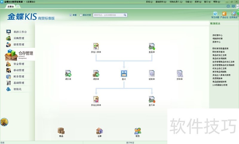Open the 即时库存数量报表 link
Viewport: 239px width, 144px height.
tap(220, 48)
